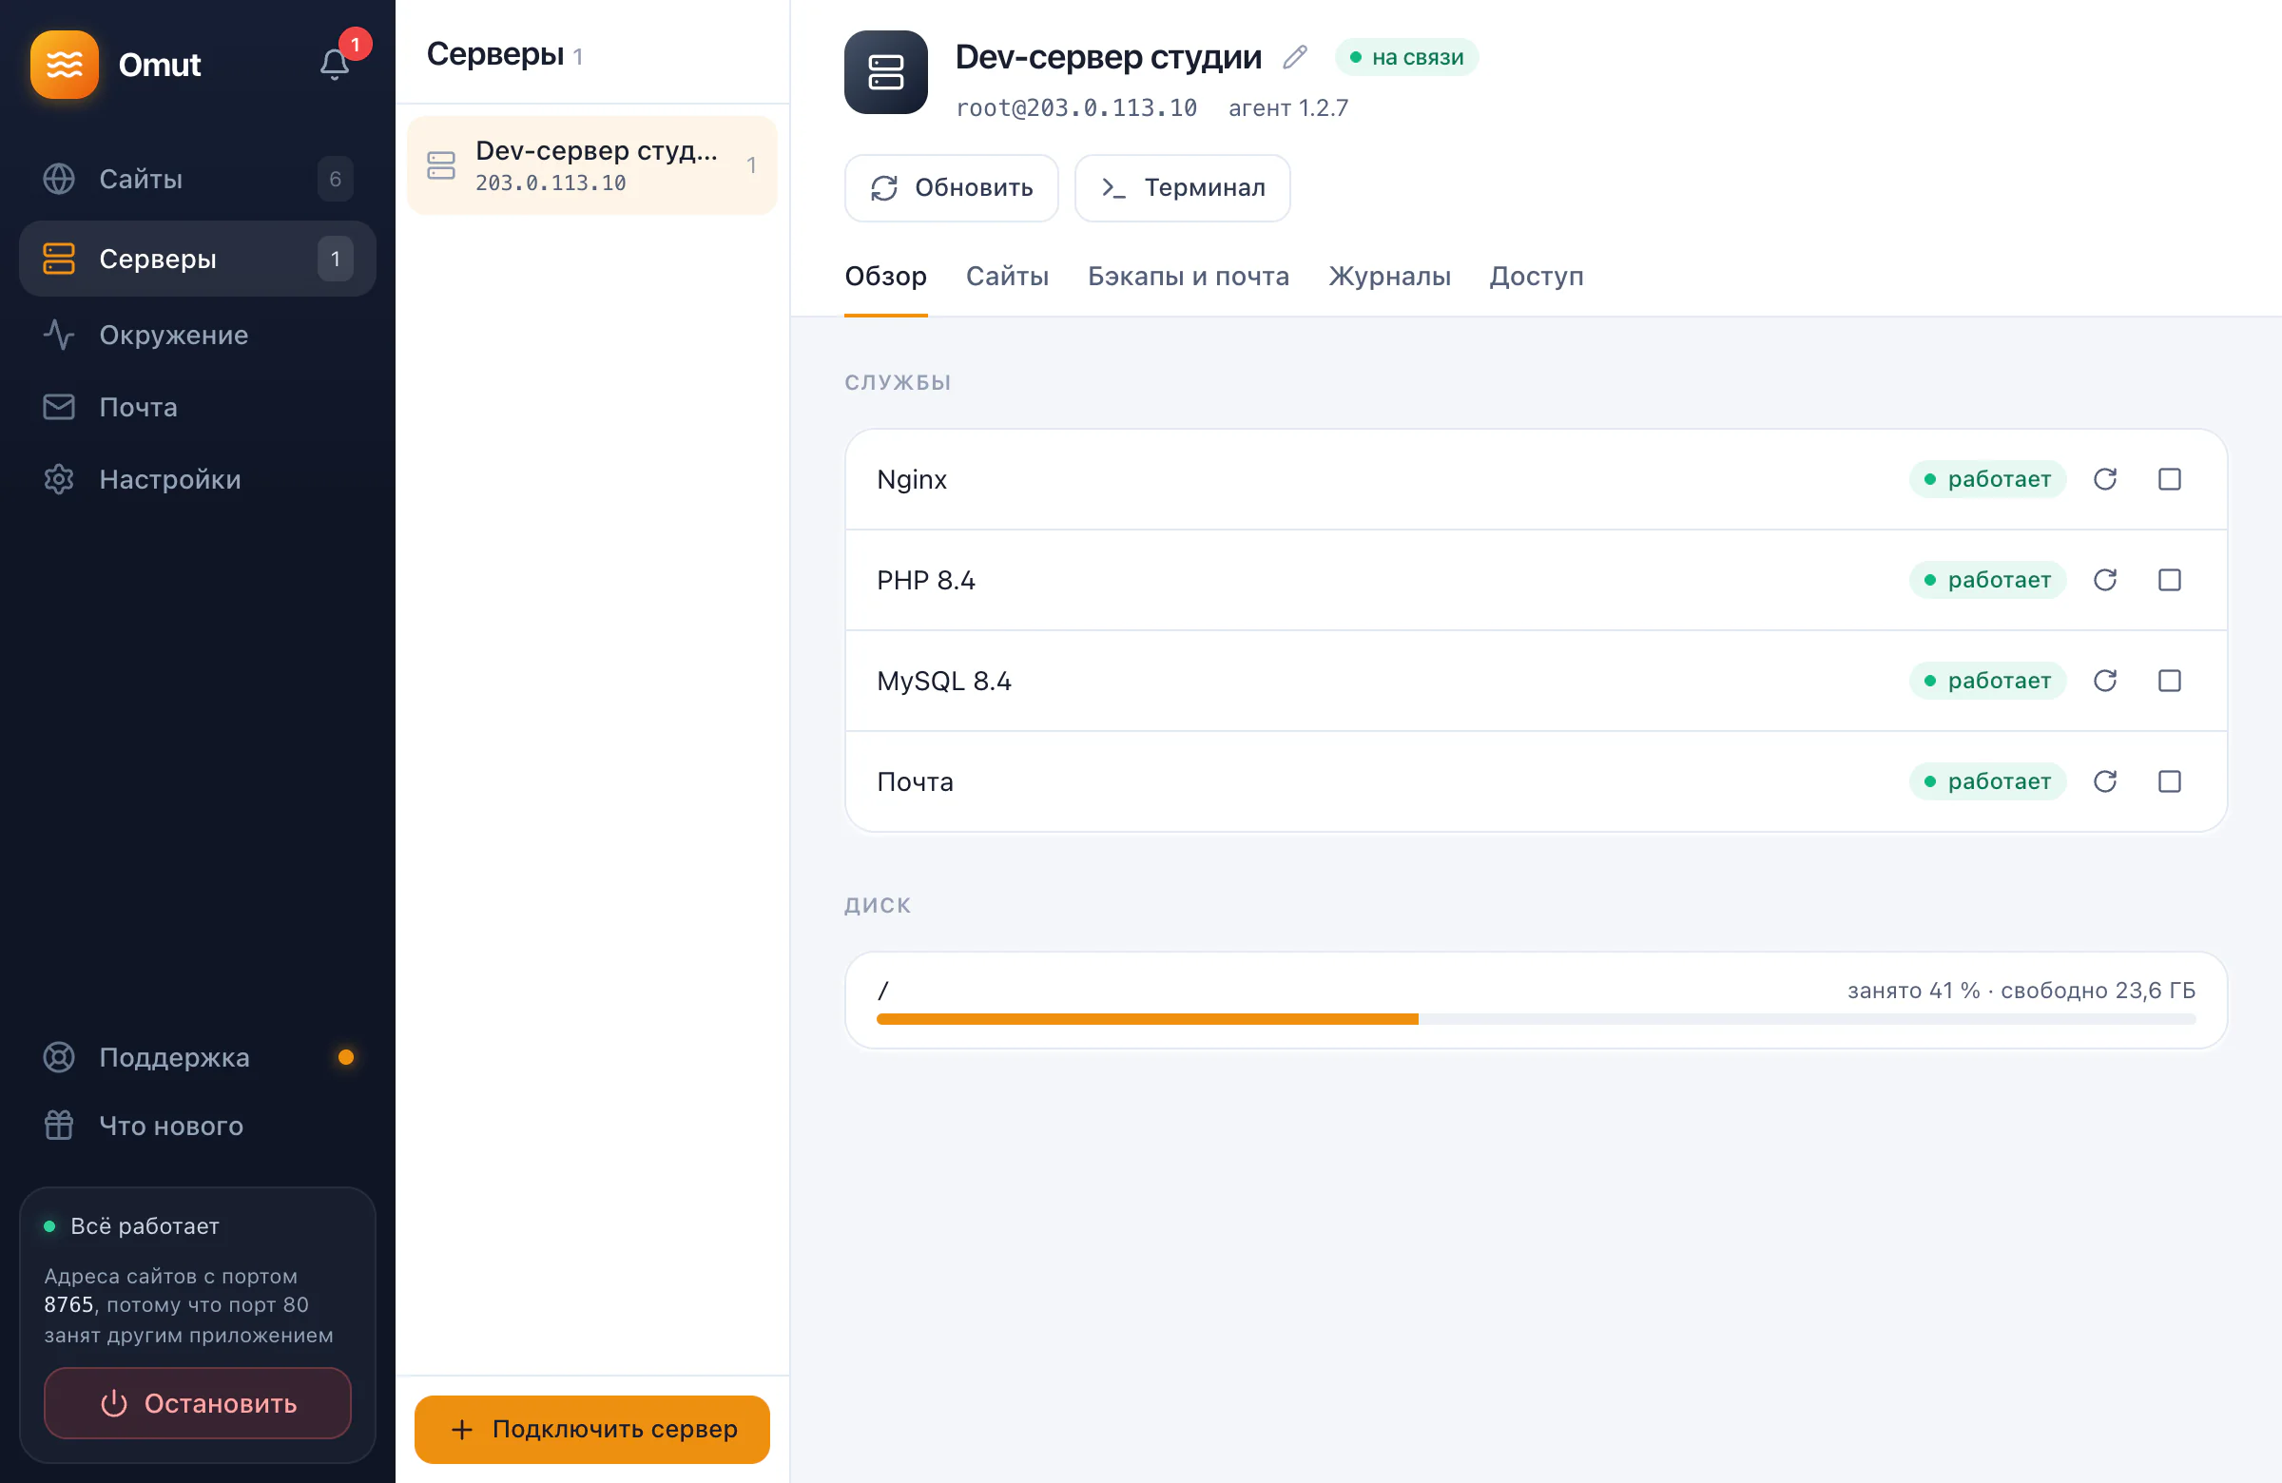Click the Обновить button
Screen dimensions: 2282x1483
pyautogui.click(x=951, y=188)
